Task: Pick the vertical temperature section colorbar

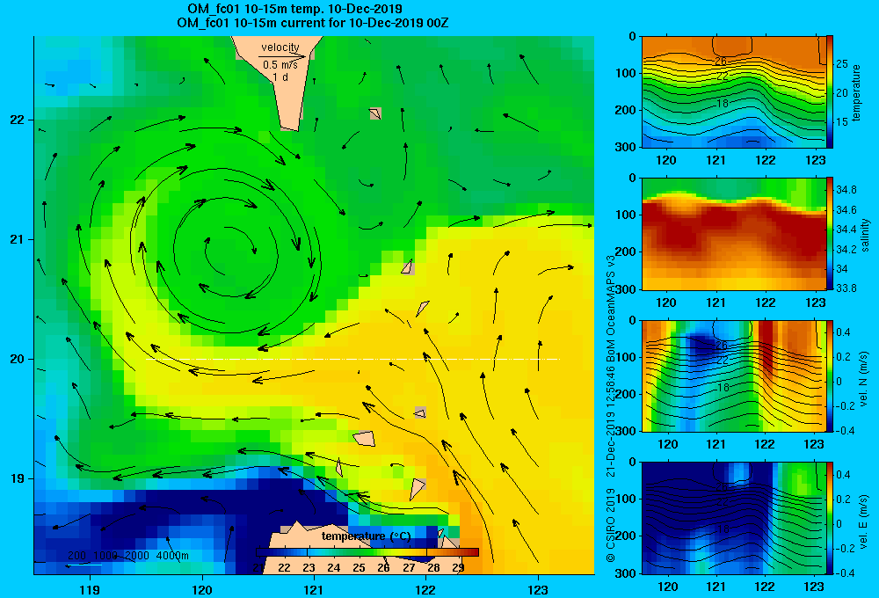Action: coord(830,92)
